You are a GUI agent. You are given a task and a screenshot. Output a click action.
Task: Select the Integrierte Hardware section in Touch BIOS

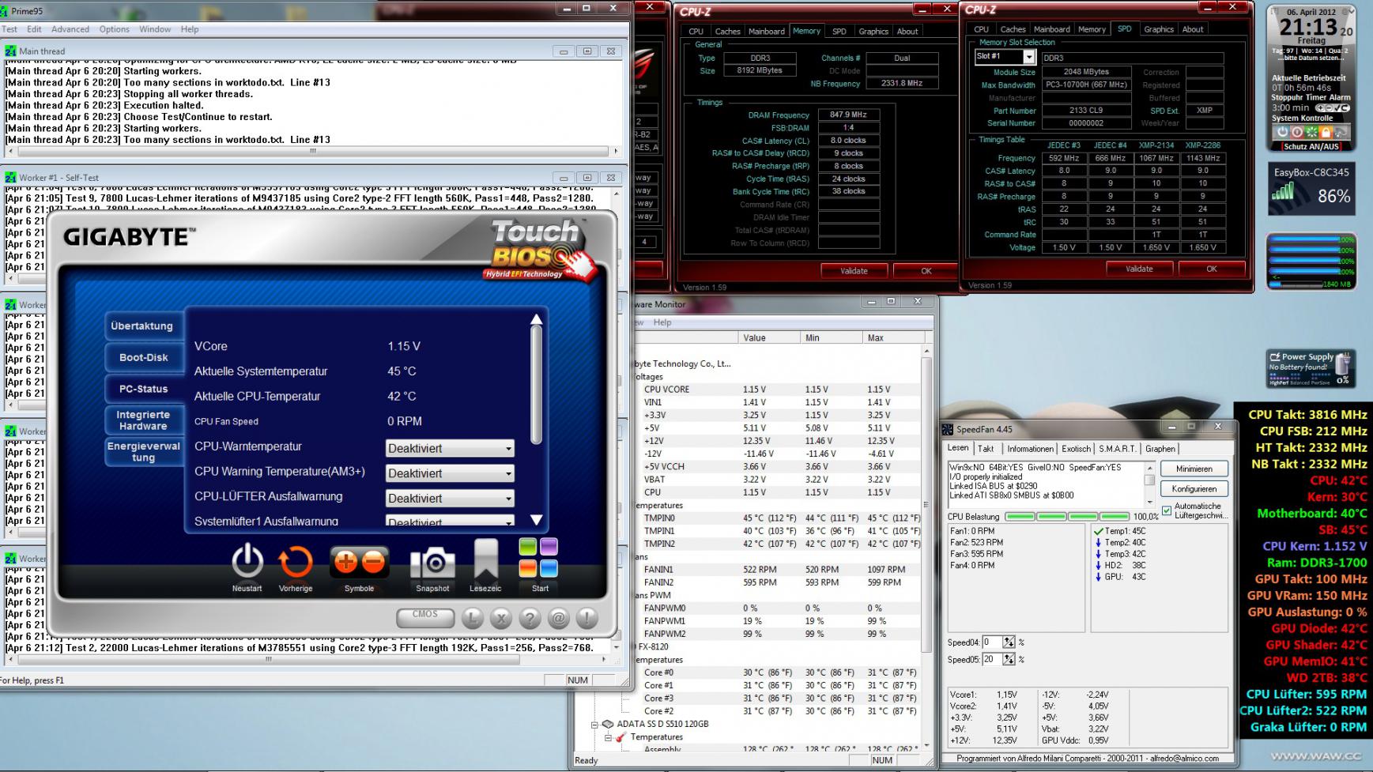pyautogui.click(x=143, y=420)
